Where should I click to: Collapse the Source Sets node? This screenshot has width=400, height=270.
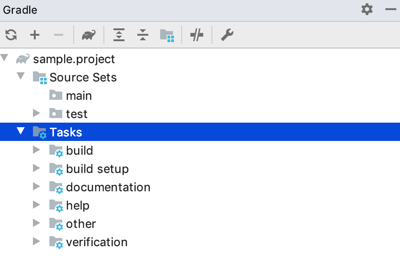pyautogui.click(x=21, y=76)
